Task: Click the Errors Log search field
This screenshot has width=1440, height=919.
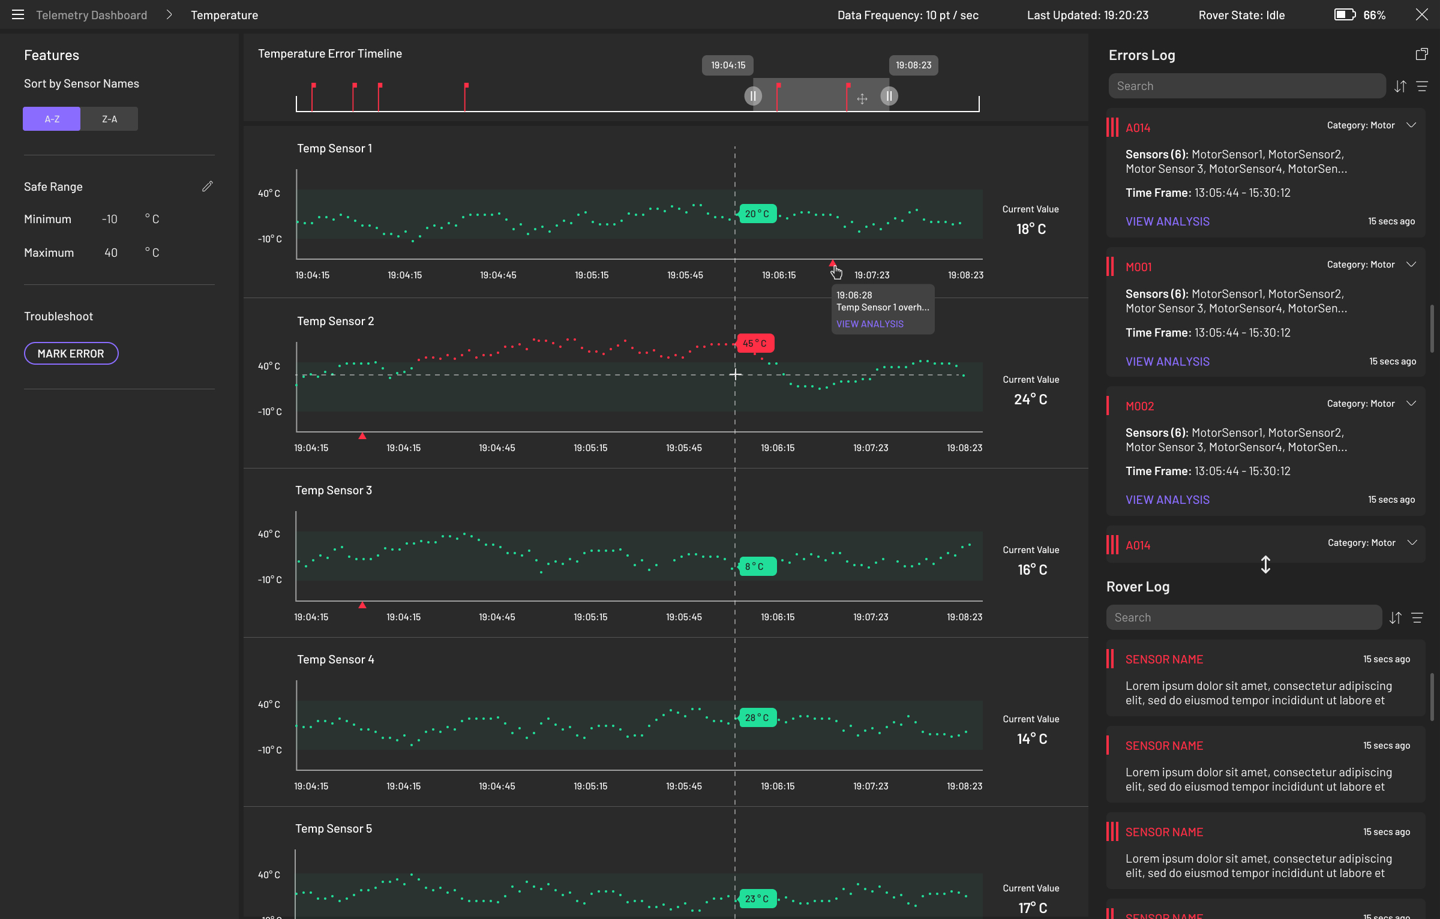Action: 1247,86
